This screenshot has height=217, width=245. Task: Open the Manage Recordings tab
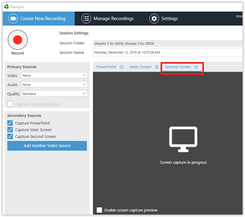point(108,19)
